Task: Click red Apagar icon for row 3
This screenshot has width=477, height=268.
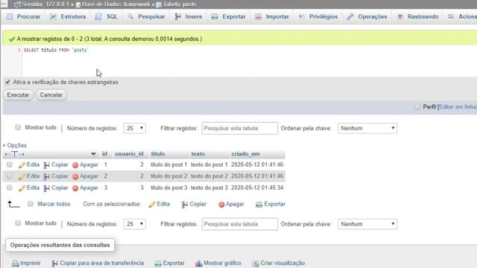Action: pyautogui.click(x=75, y=188)
